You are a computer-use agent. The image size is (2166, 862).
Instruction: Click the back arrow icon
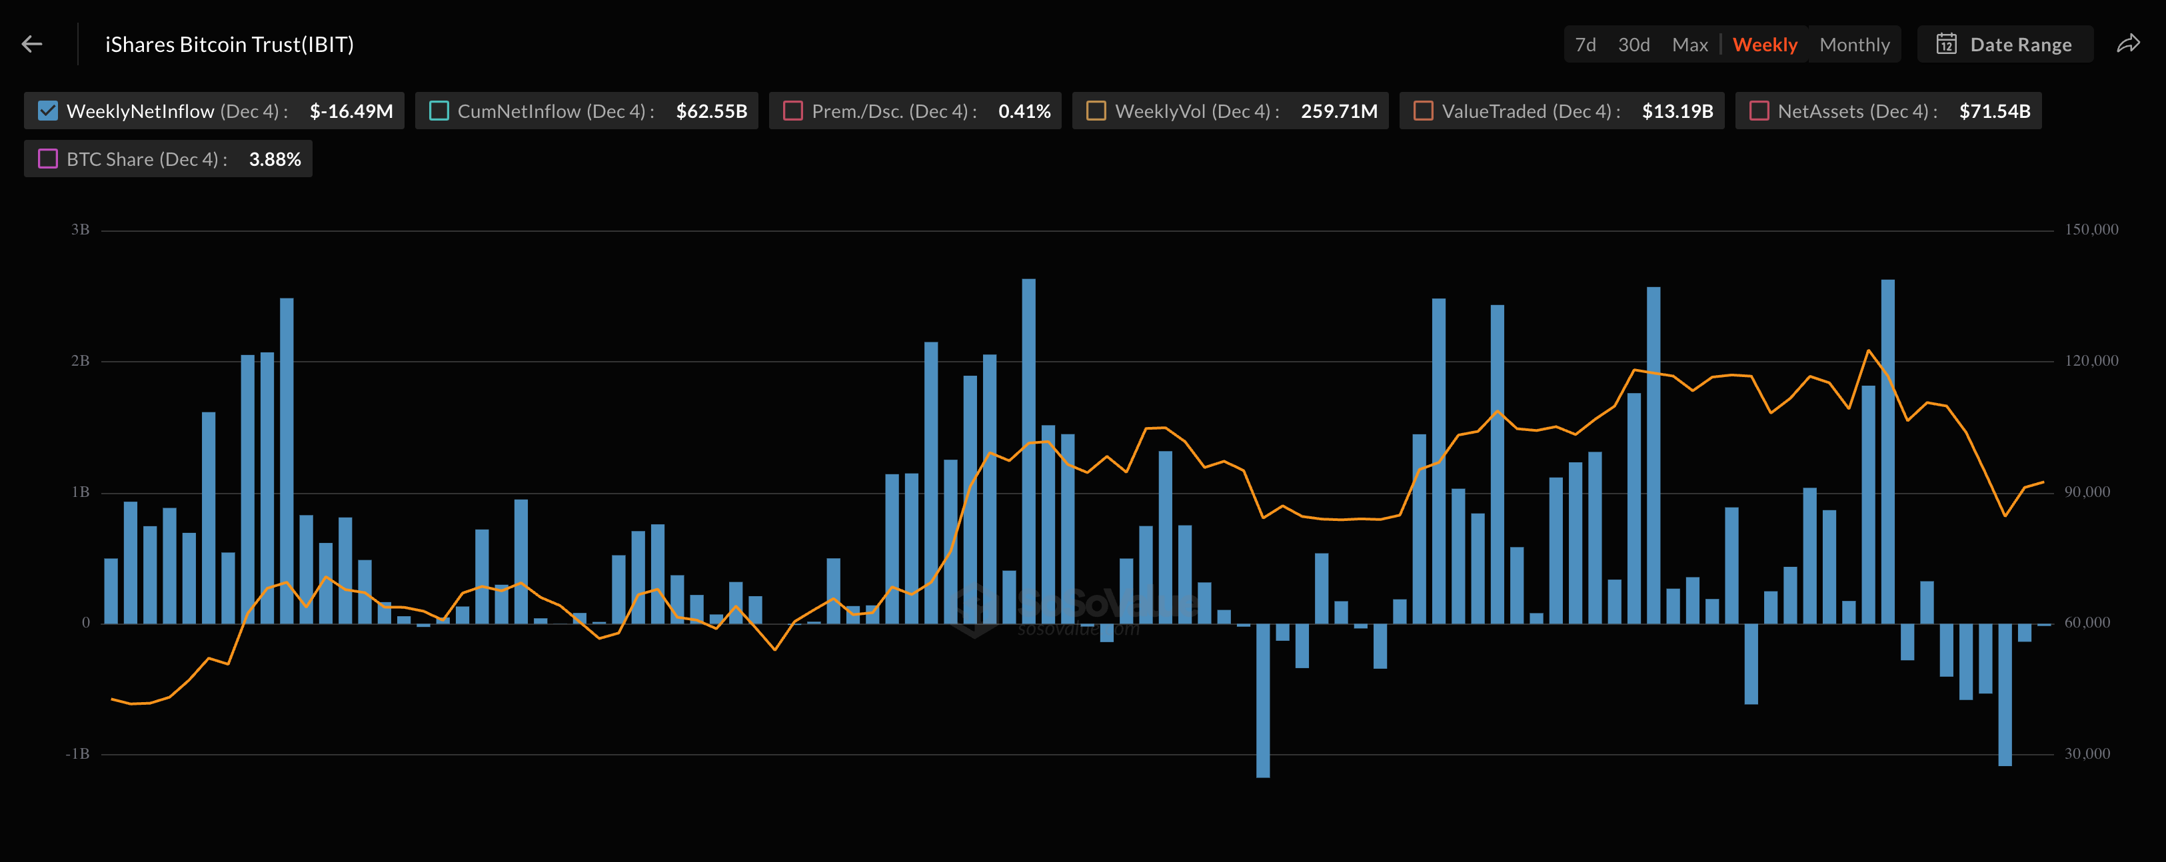[x=32, y=44]
